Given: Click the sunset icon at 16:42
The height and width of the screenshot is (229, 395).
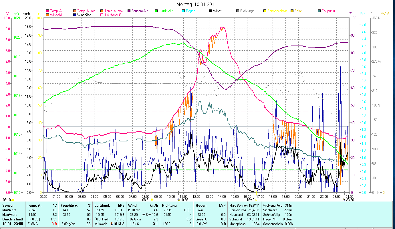Looking at the screenshot, I should pos(257,200).
